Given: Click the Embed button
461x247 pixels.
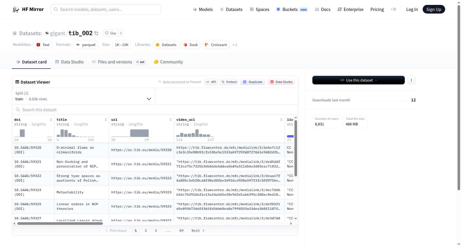Looking at the screenshot, I should (229, 82).
